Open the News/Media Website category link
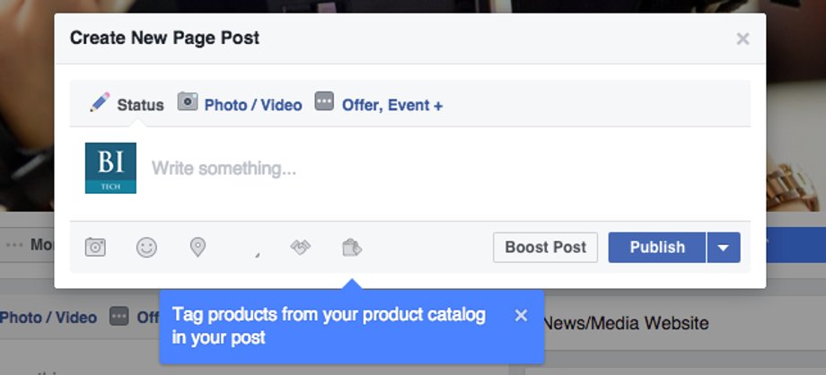 (x=625, y=323)
